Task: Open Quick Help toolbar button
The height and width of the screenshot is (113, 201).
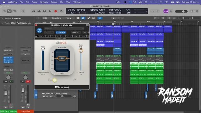Action: 14,11
